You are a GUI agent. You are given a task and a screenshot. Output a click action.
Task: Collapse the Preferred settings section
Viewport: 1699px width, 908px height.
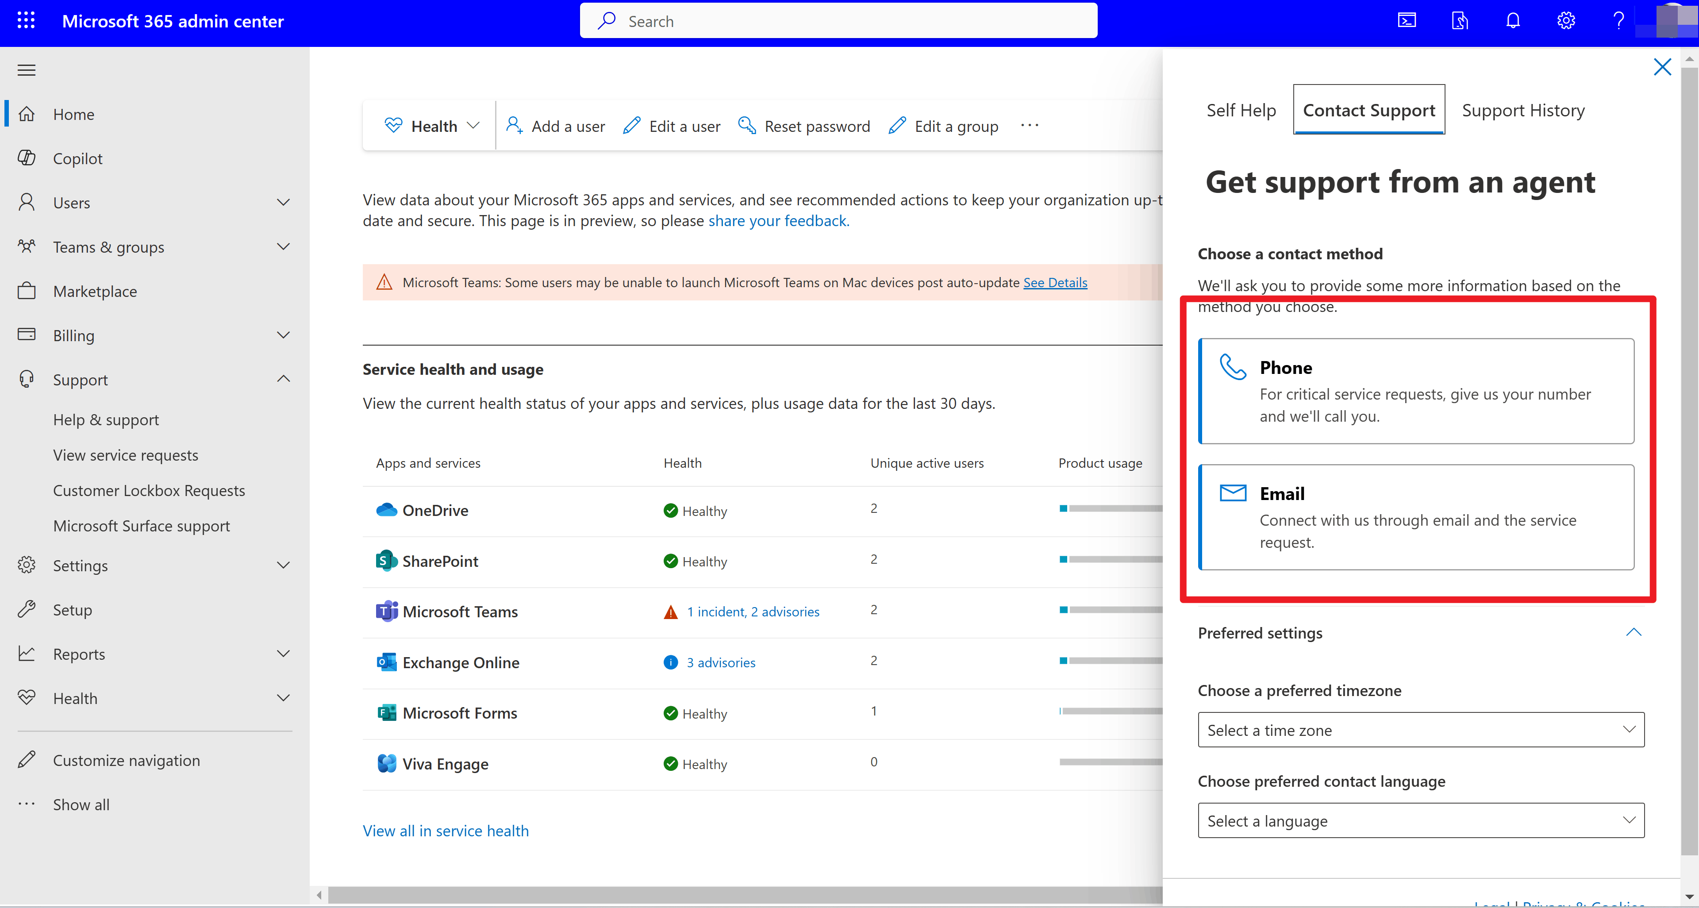[x=1633, y=632]
